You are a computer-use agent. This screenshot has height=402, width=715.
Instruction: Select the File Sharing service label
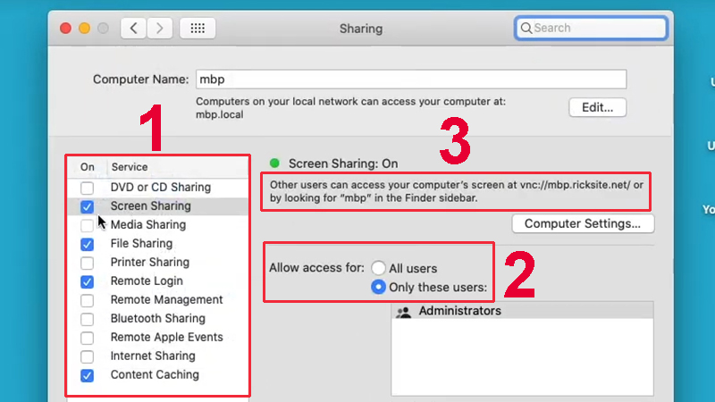pyautogui.click(x=141, y=243)
